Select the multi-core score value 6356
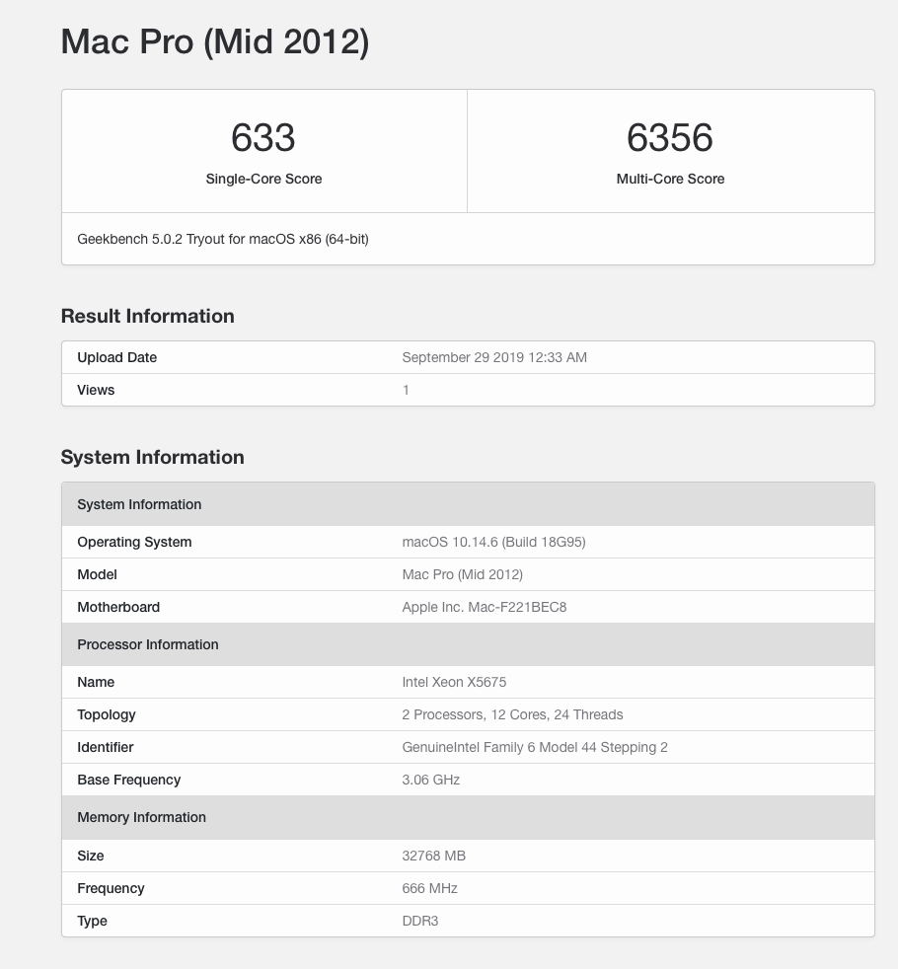This screenshot has width=898, height=969. (x=670, y=137)
